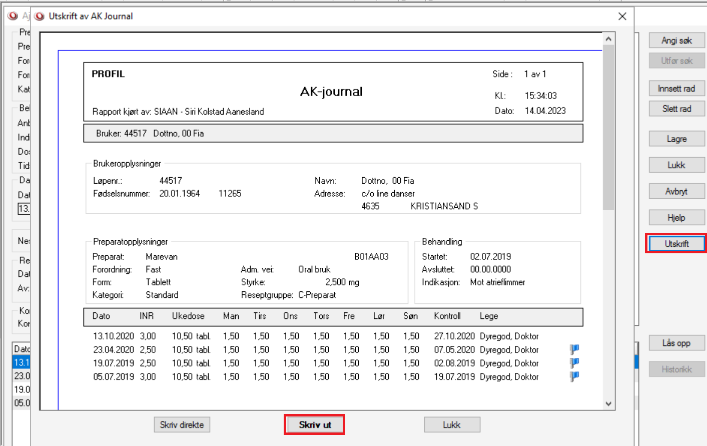Click the Styrke value 2,500 mg
The image size is (707, 446).
342,282
